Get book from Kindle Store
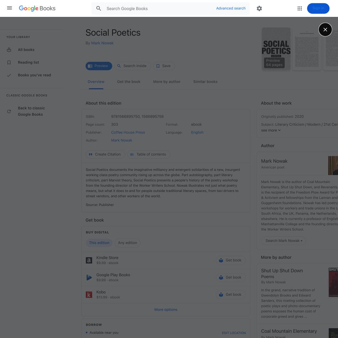 [231, 260]
